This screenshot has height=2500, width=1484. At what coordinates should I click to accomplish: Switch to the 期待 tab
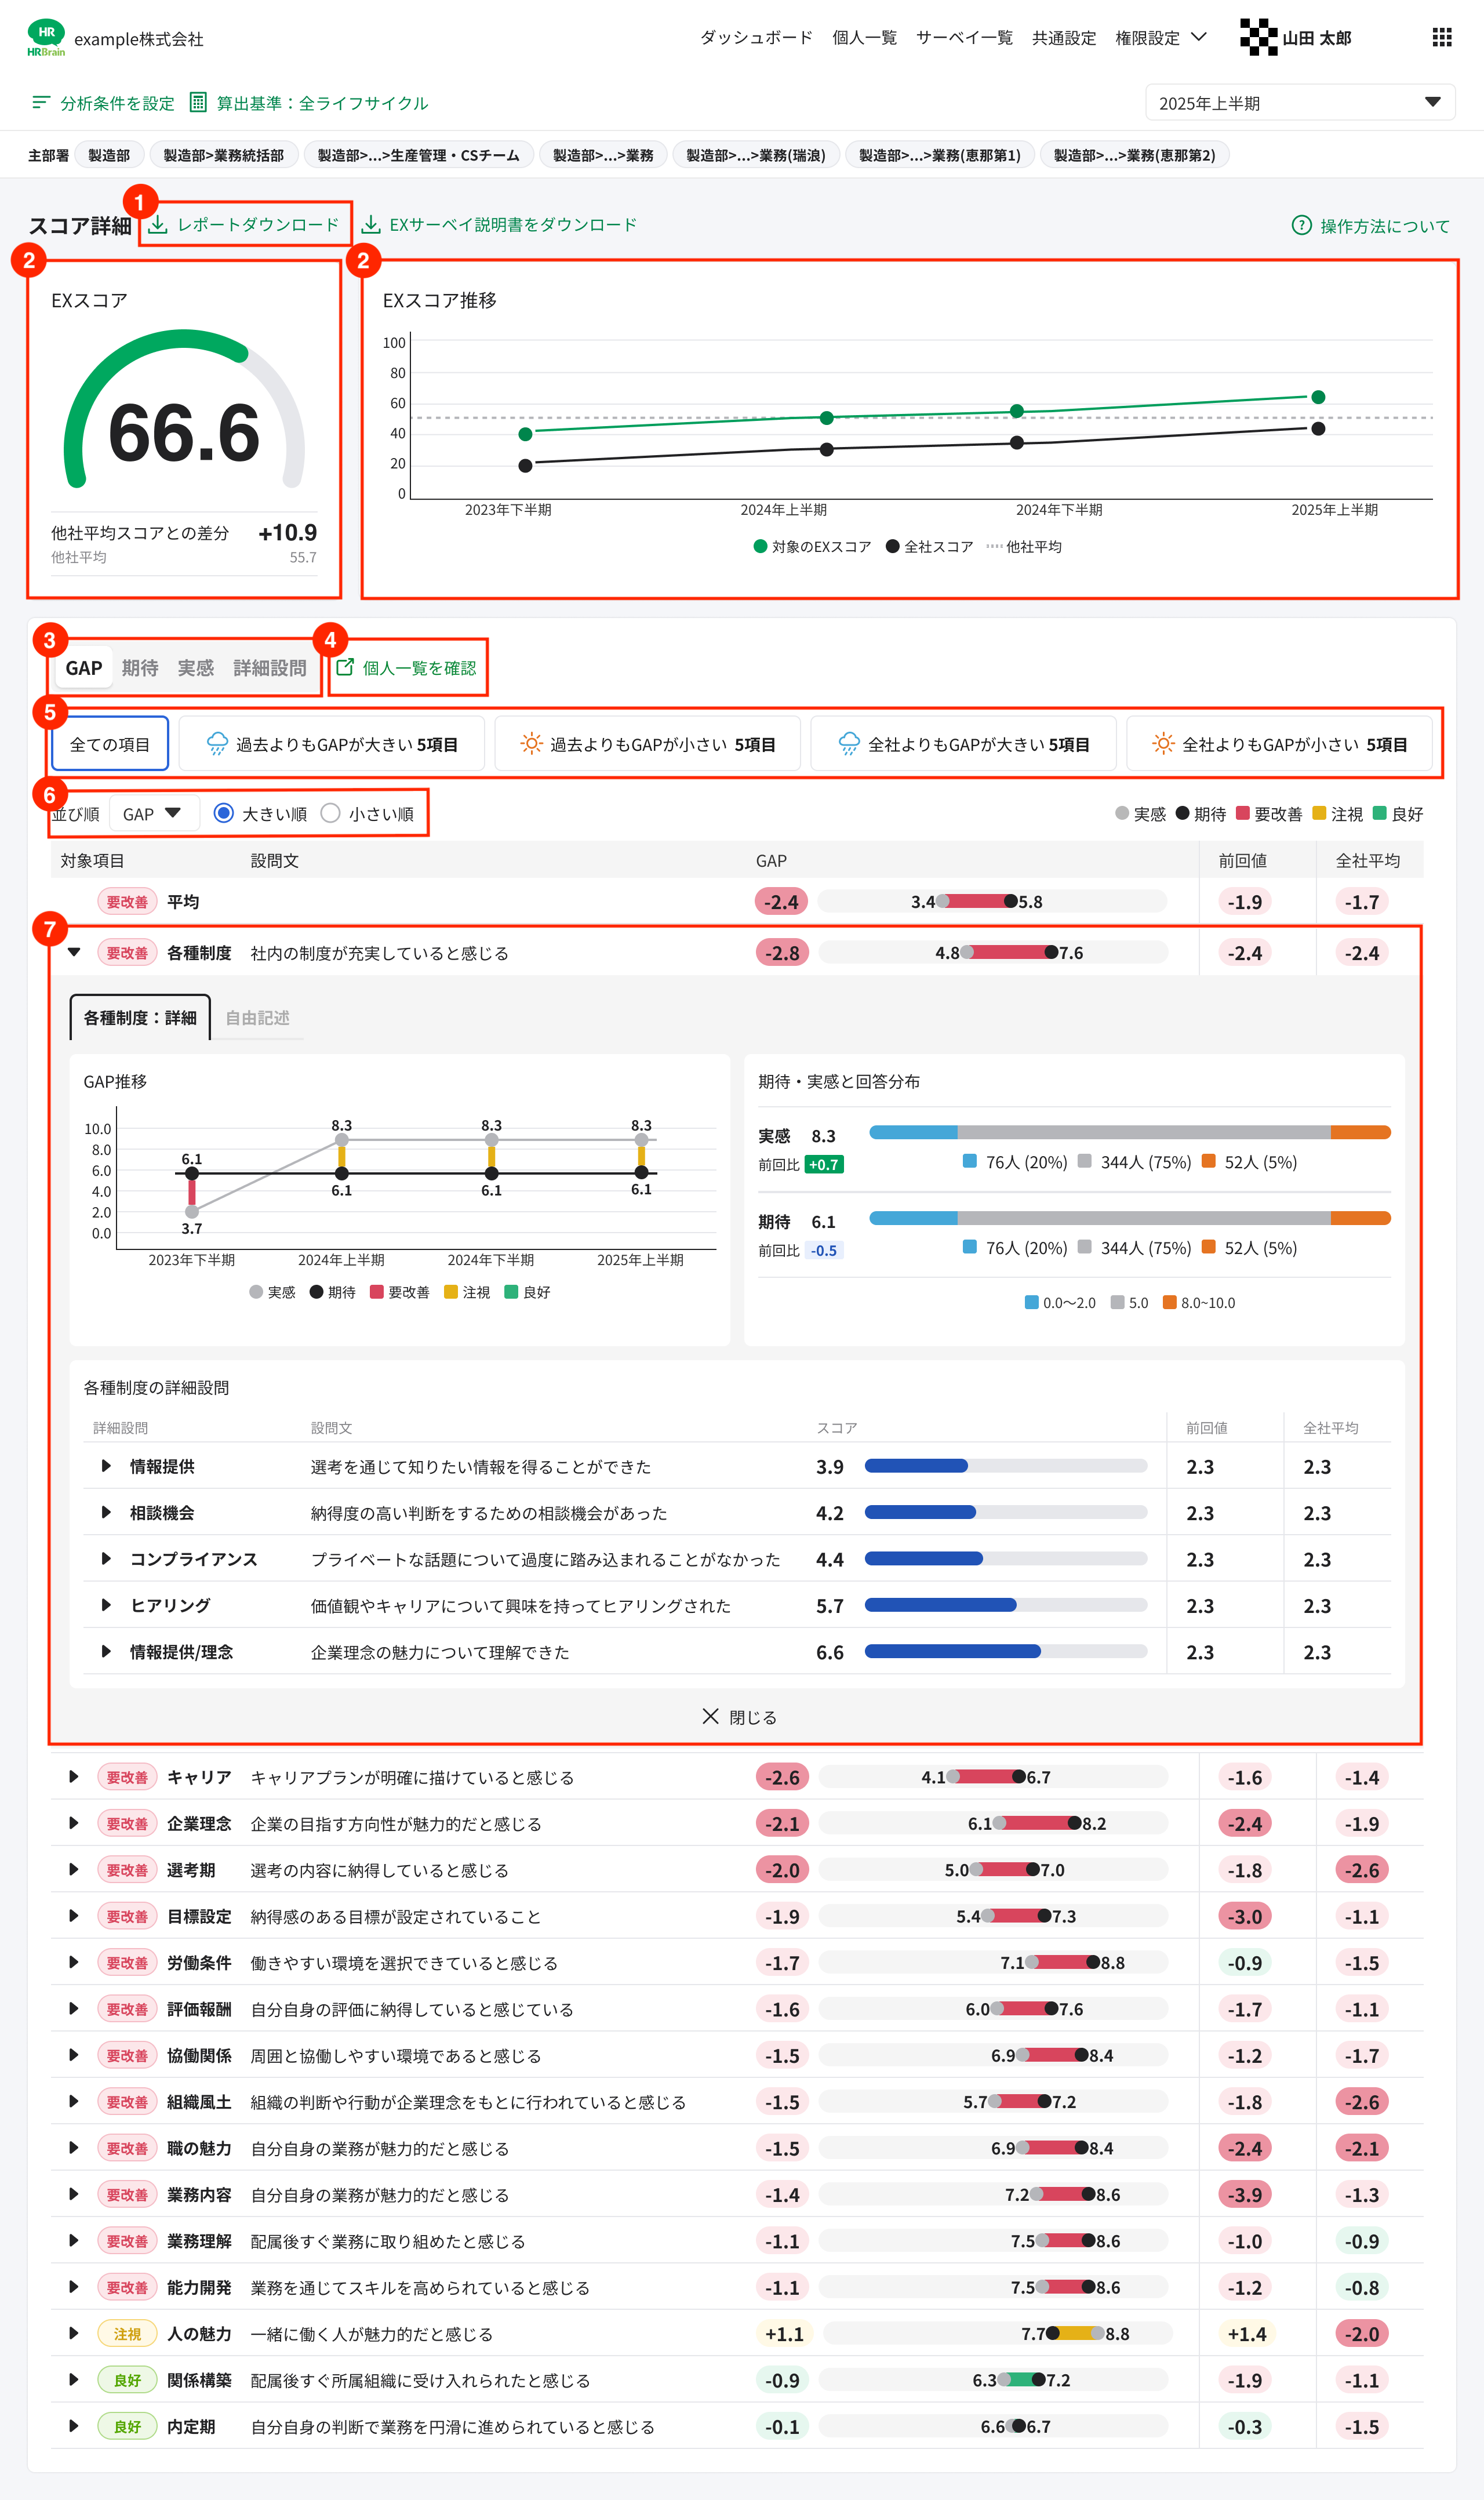pyautogui.click(x=140, y=668)
